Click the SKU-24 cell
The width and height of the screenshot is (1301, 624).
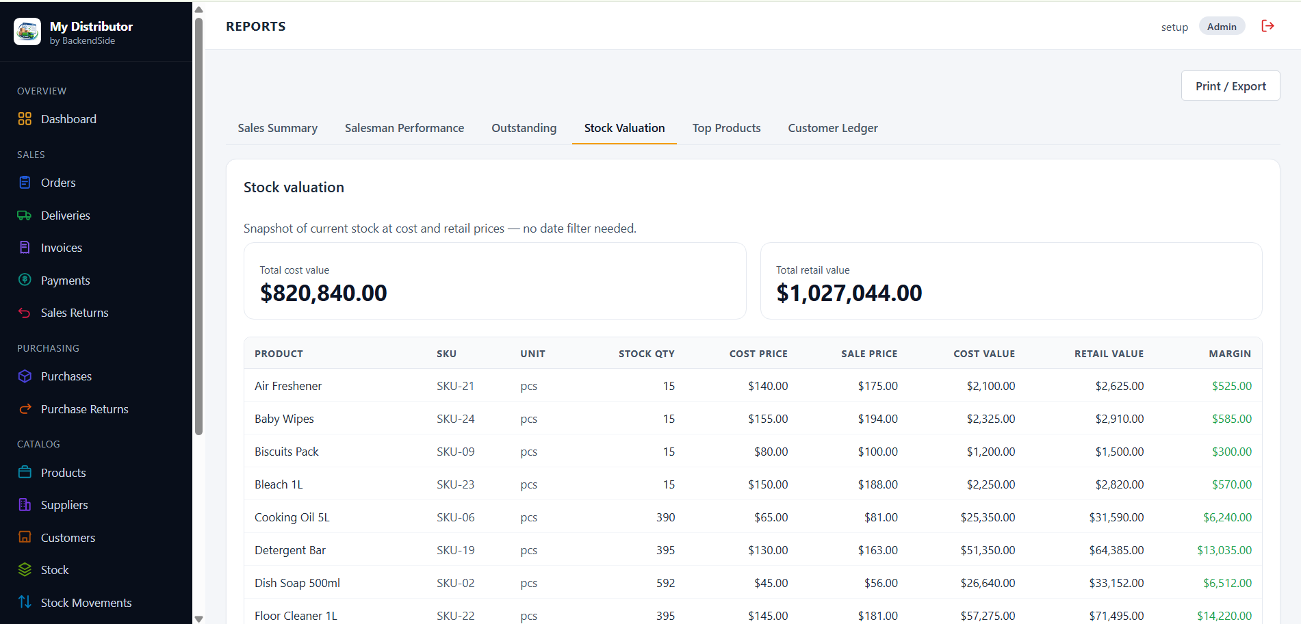click(x=455, y=419)
